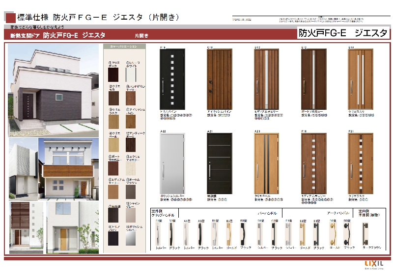
Task: Choose the ④クリエペール swatch
Action: 113,145
